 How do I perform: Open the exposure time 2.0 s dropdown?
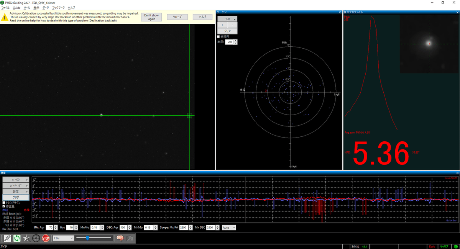pyautogui.click(x=63, y=238)
